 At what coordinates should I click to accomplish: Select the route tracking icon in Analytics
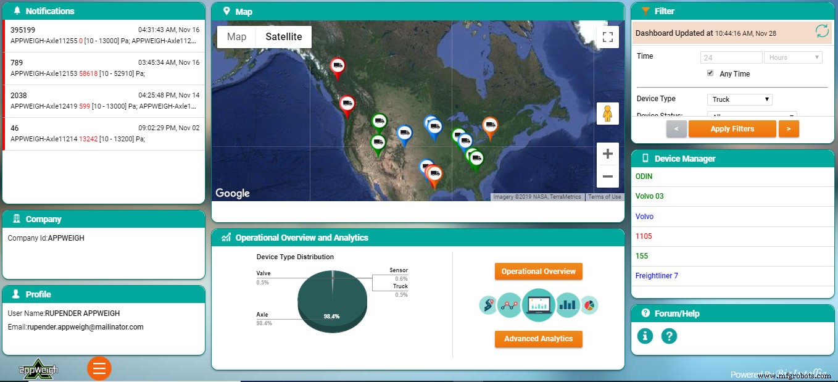[488, 305]
